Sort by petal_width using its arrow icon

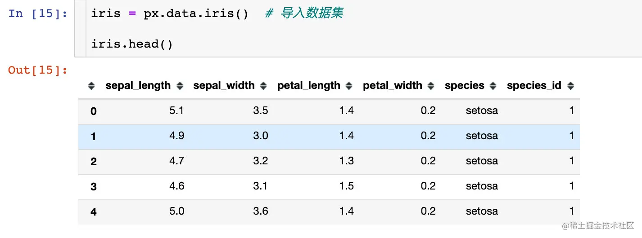(431, 86)
